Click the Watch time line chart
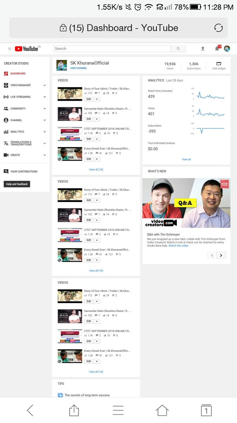This screenshot has width=237, height=423. pyautogui.click(x=210, y=96)
